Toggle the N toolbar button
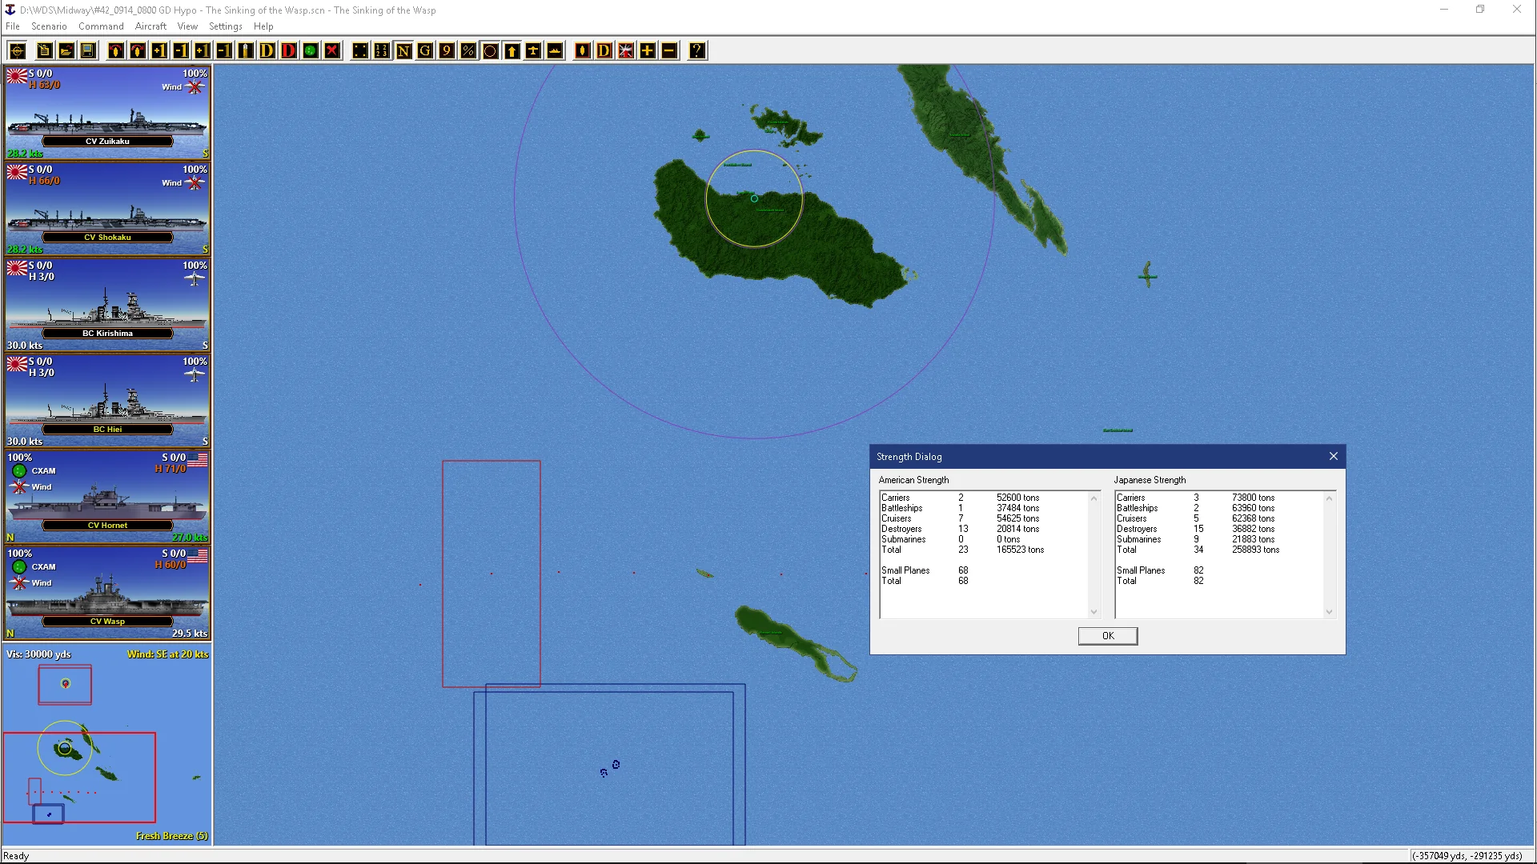 pyautogui.click(x=403, y=51)
